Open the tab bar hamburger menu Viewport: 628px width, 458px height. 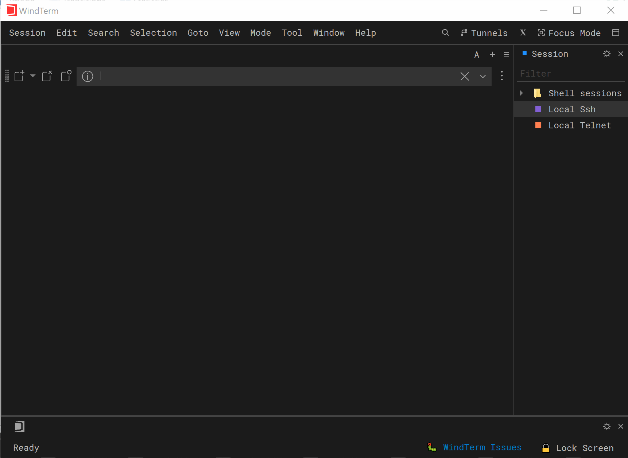click(x=506, y=54)
